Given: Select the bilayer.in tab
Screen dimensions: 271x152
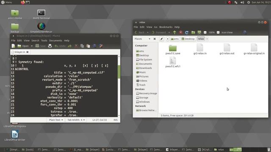Looking at the screenshot, I should (20, 52).
